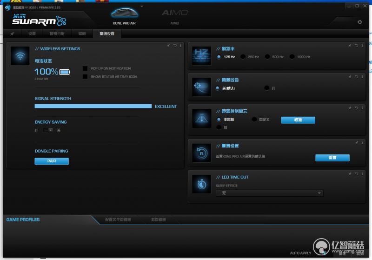Viewport: 372px width, 260px height.
Task: Select the 500 Hz polling rate
Action: pos(267,57)
